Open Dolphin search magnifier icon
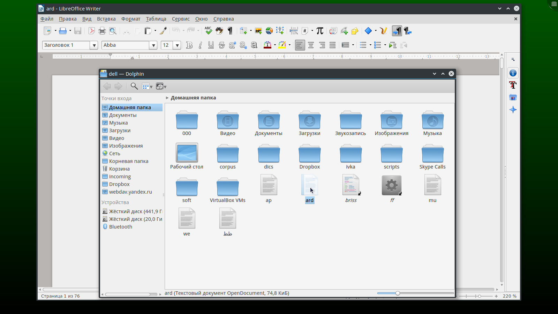The width and height of the screenshot is (558, 314). click(x=134, y=86)
